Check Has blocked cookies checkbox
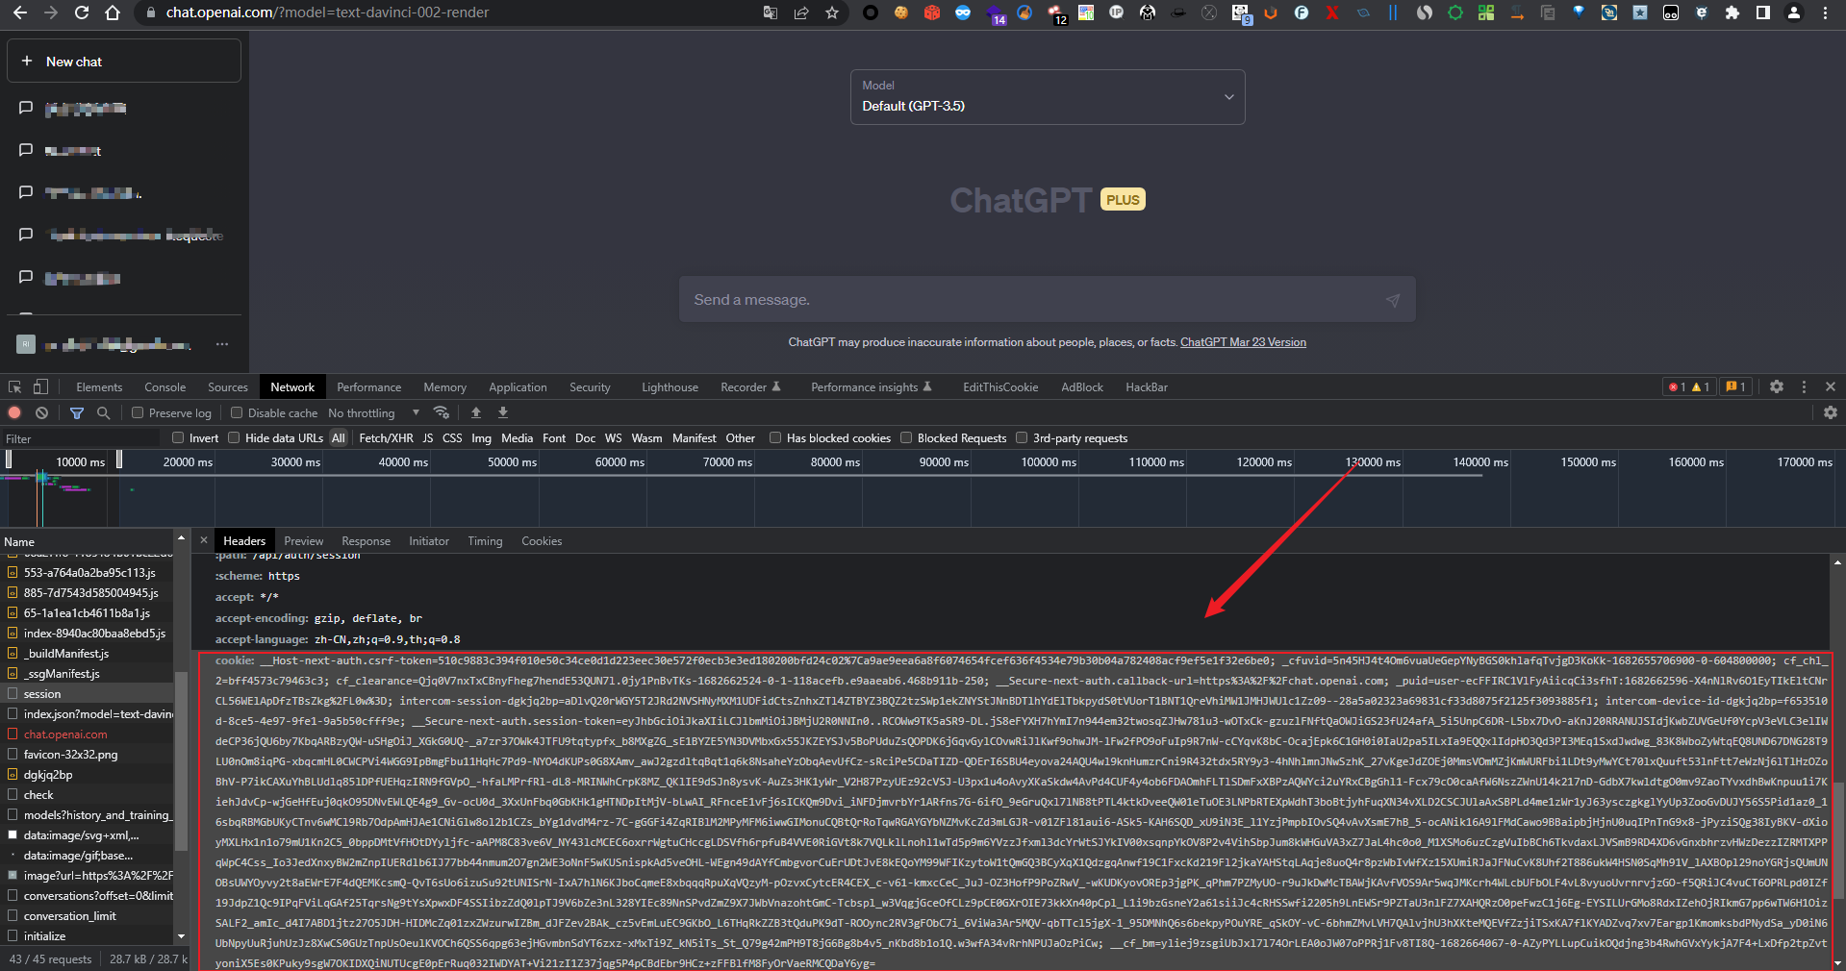 pos(775,437)
